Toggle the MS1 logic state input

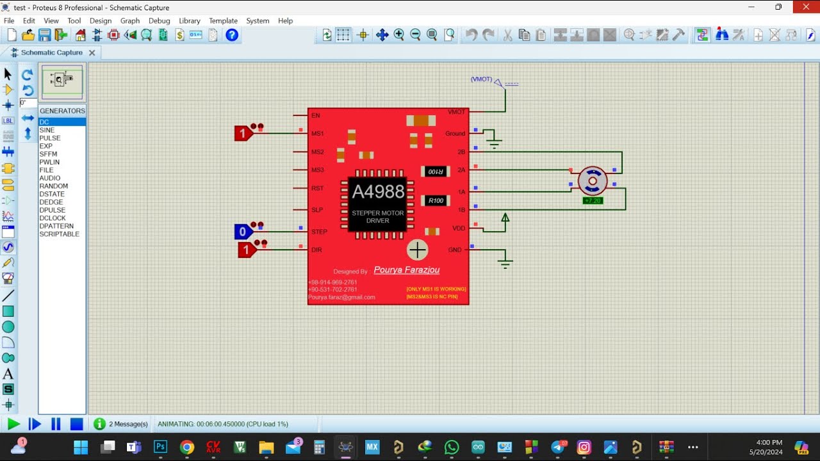[243, 134]
